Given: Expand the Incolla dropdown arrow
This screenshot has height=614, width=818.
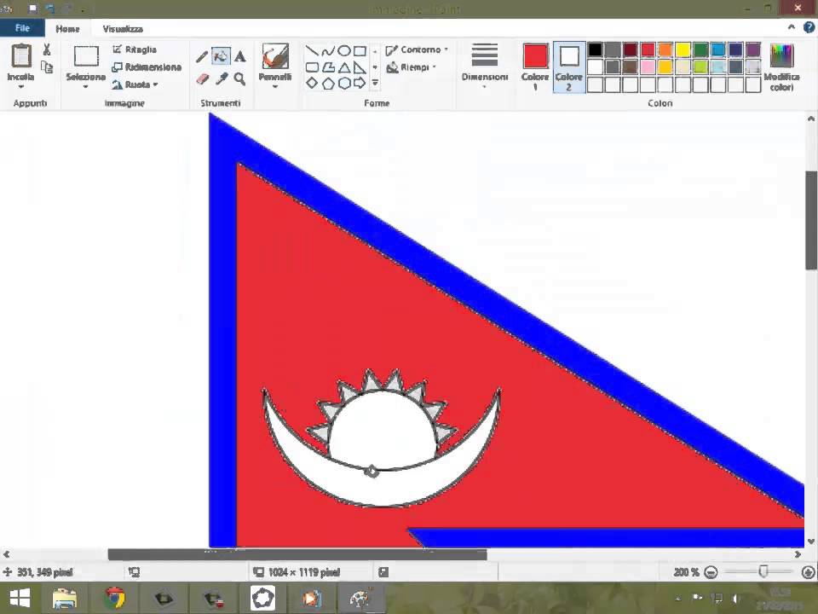Looking at the screenshot, I should 20,86.
